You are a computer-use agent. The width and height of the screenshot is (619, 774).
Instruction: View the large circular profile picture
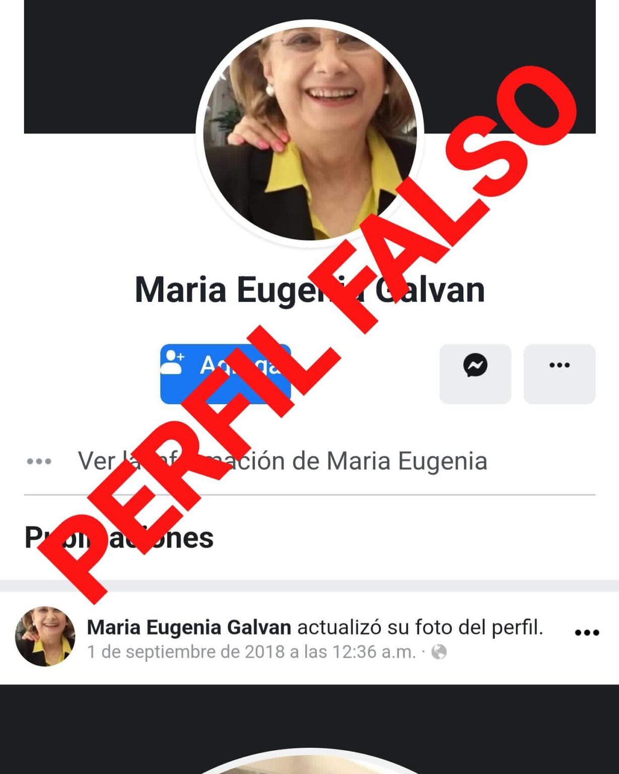[310, 133]
